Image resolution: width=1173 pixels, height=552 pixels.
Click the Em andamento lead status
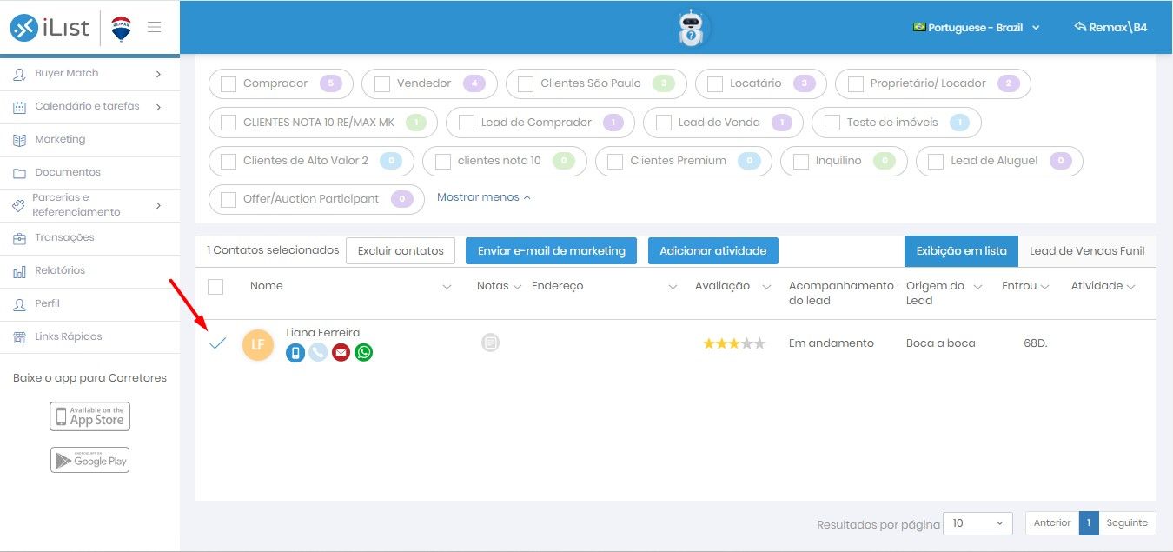point(831,343)
